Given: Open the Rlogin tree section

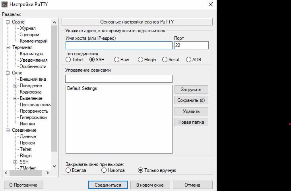Looking at the screenshot, I should [x=25, y=156].
